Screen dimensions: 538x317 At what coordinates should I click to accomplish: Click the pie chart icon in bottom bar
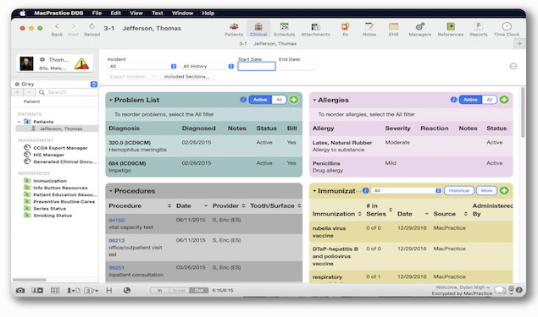[127, 290]
